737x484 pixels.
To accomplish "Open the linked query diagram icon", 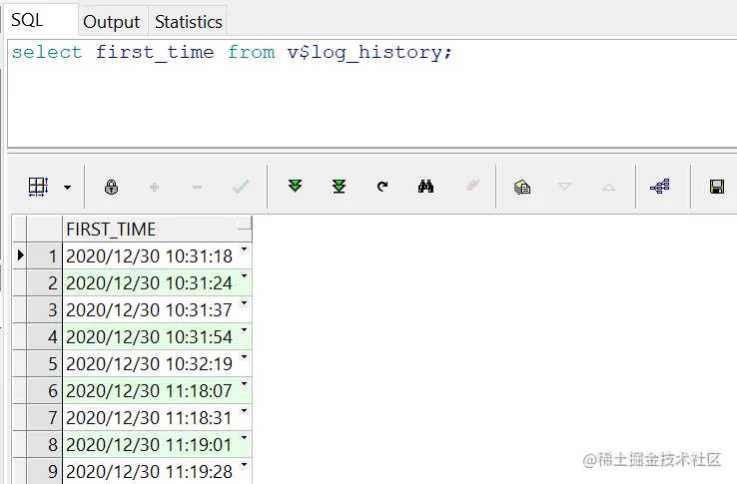I will pyautogui.click(x=660, y=186).
